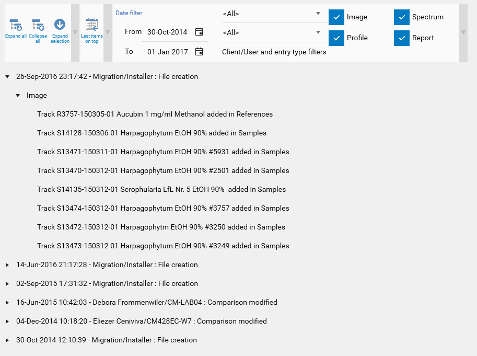This screenshot has width=477, height=356.
Task: Uncheck the Spectrum checkbox
Action: (x=402, y=17)
